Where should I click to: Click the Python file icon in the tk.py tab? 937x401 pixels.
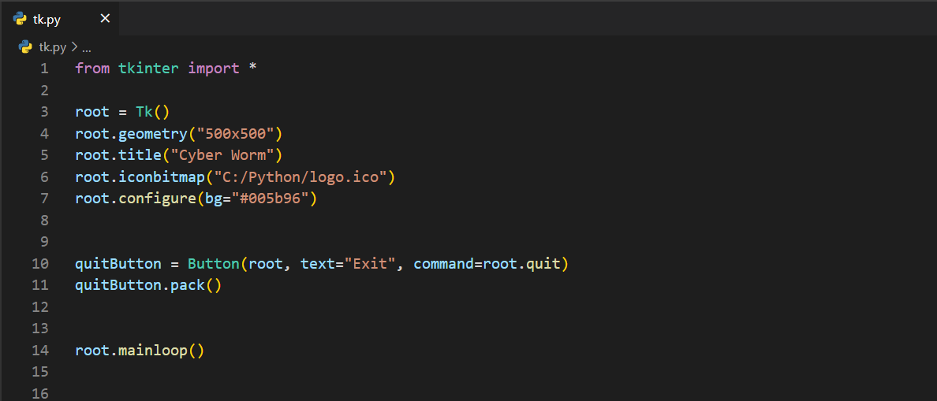point(21,19)
